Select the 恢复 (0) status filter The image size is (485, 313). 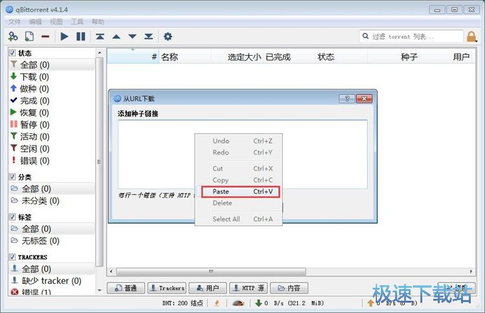click(x=52, y=113)
